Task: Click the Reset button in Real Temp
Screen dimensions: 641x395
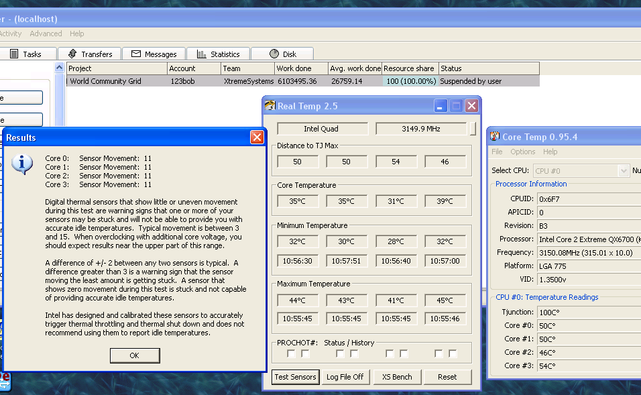Action: (x=447, y=377)
